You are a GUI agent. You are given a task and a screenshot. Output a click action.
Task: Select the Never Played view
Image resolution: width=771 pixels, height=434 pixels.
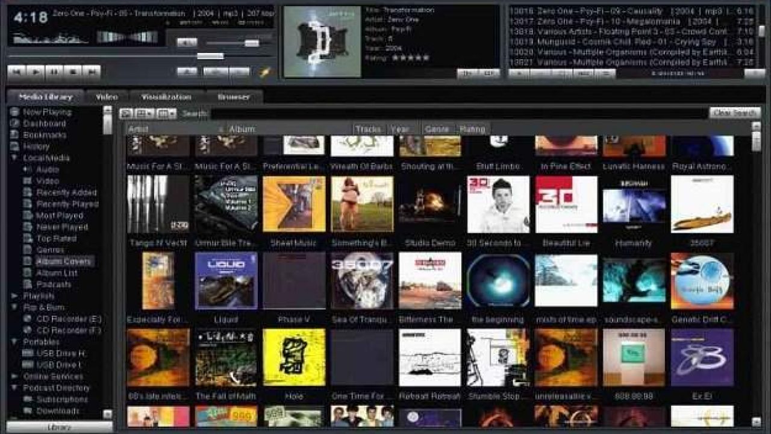[x=62, y=227]
